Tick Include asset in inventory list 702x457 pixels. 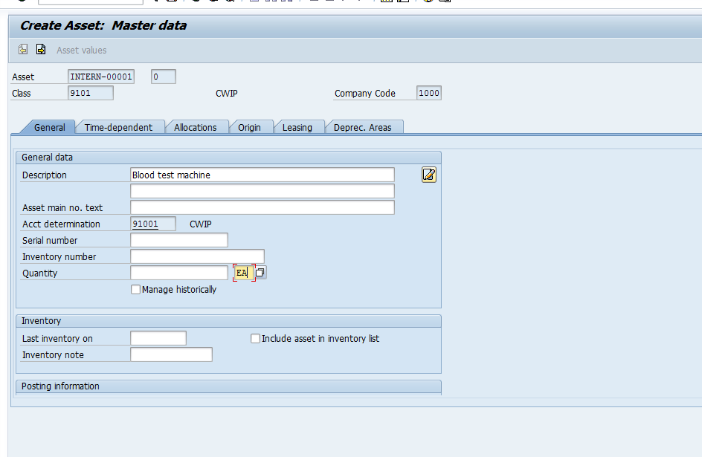(255, 339)
